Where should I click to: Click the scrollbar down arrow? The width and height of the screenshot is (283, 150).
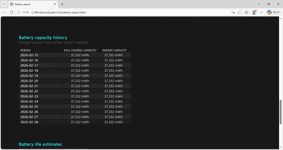click(x=281, y=147)
